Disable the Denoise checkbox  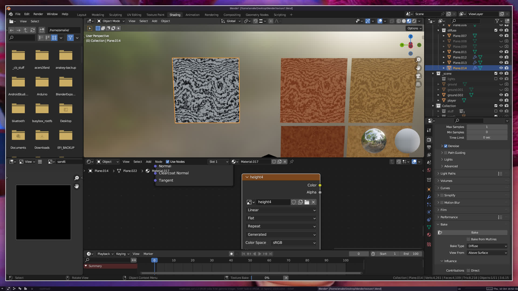[446, 146]
